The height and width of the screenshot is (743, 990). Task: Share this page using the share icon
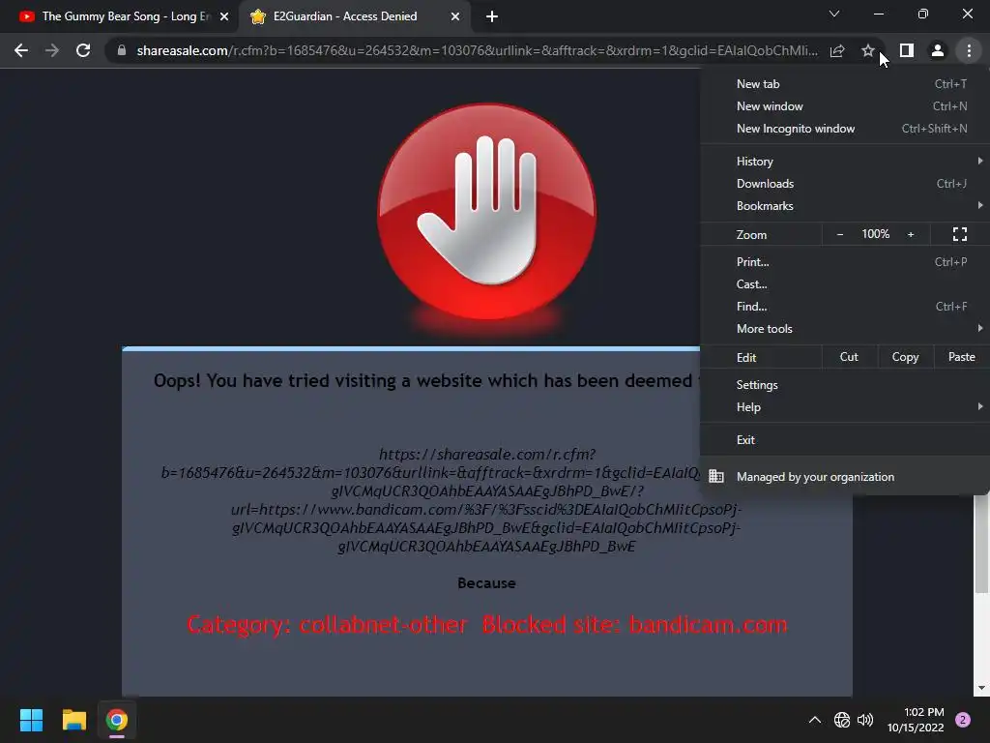(837, 50)
